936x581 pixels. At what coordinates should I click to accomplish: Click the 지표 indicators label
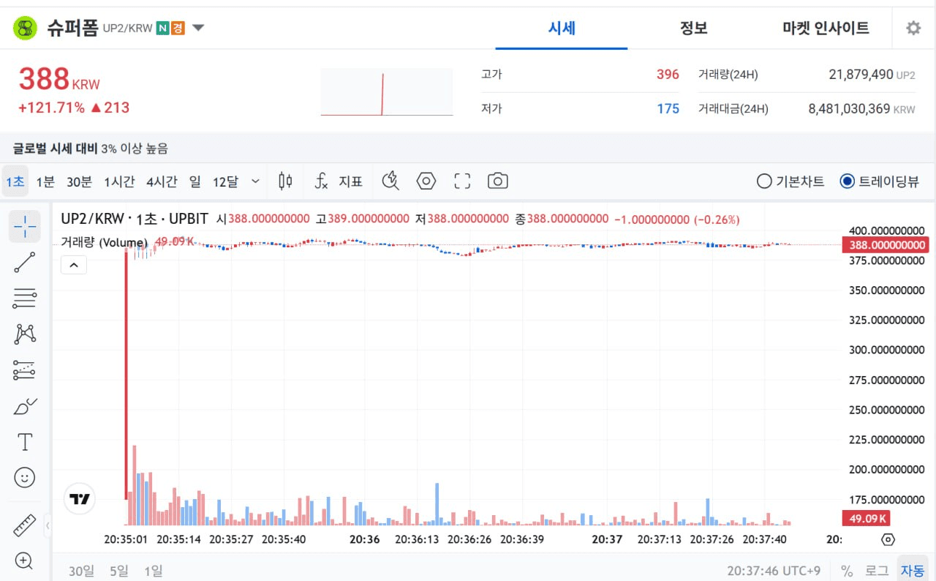point(350,181)
